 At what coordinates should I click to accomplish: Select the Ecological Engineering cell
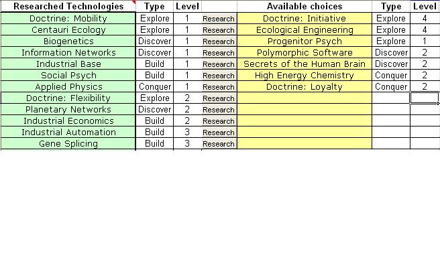[x=305, y=30]
